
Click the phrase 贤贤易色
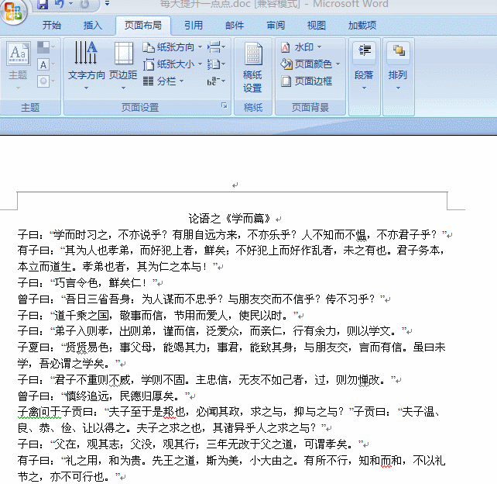pos(86,347)
